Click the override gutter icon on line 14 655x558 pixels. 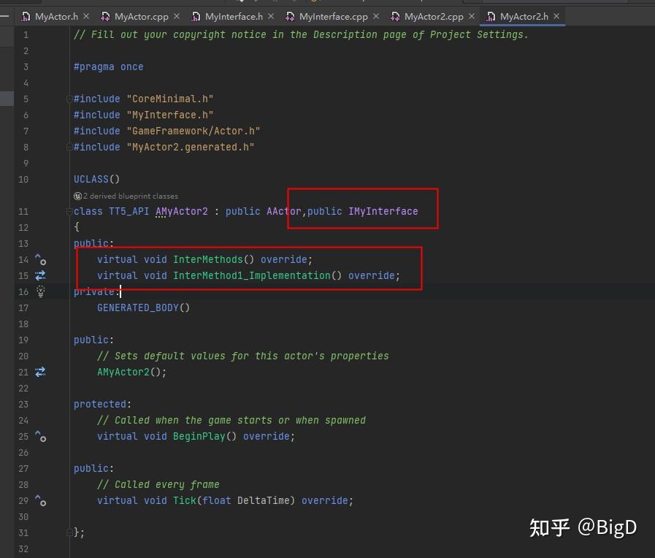coord(40,259)
